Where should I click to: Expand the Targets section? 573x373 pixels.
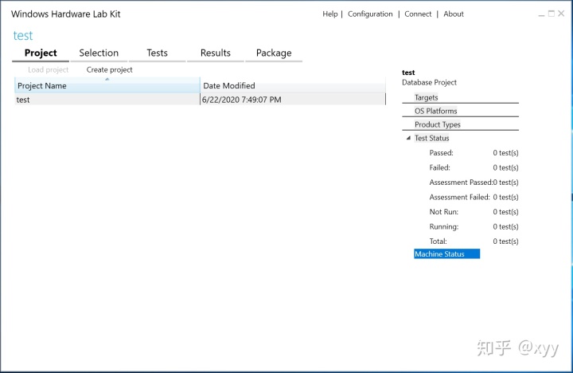pos(426,97)
